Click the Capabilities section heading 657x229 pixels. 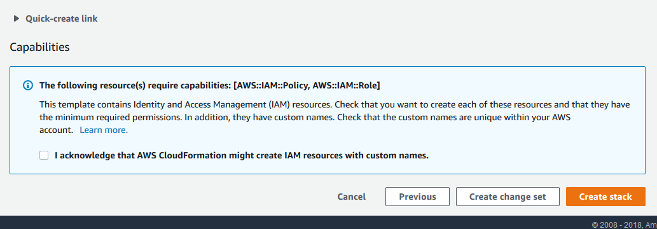(40, 47)
